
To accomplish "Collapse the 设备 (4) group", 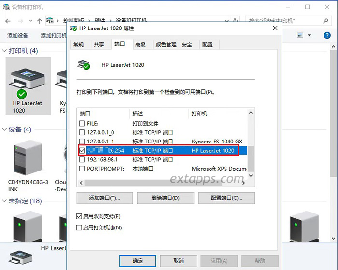I will click(4, 129).
